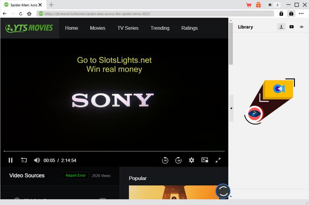Mute the video player volume

click(x=37, y=160)
